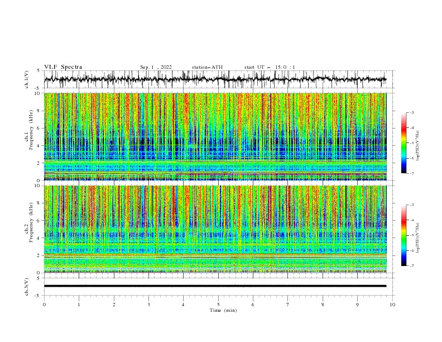
Task: Click the ch.1 voltage waveform trace
Action: click(x=215, y=79)
